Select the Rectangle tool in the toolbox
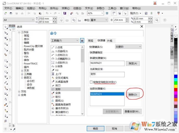 pyautogui.click(x=6, y=60)
